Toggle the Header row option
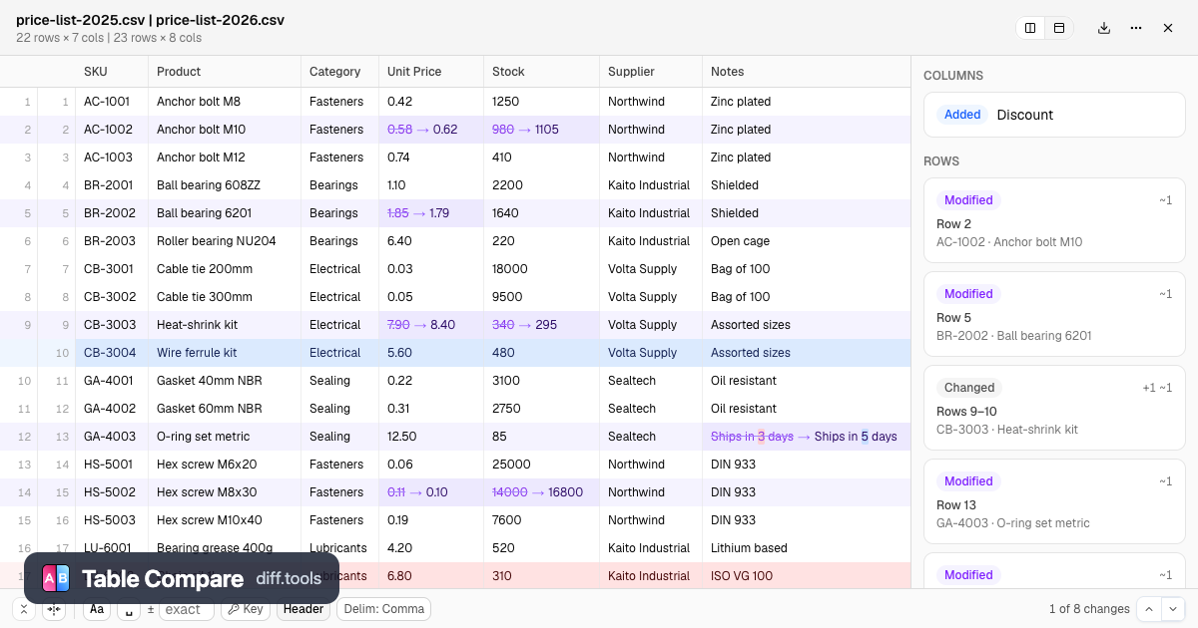Screen dimensions: 1198x628 click(303, 609)
